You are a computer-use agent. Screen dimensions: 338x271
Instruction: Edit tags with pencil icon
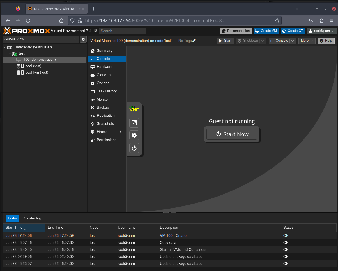pos(194,41)
